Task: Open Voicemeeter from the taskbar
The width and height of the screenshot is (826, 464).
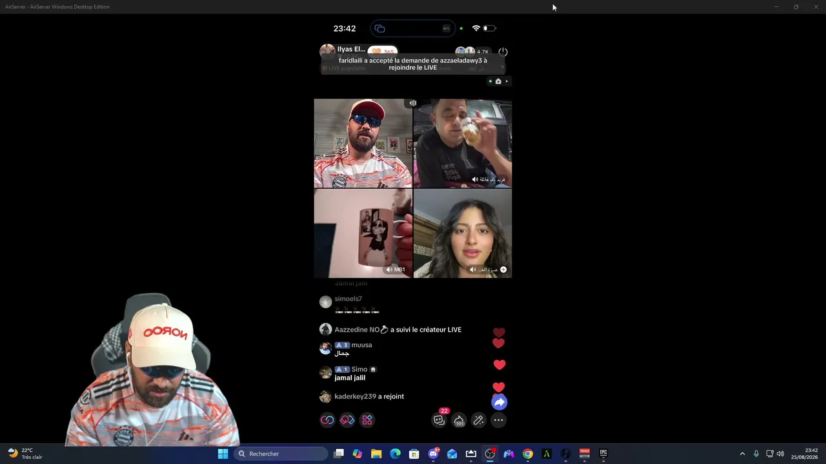Action: click(585, 454)
